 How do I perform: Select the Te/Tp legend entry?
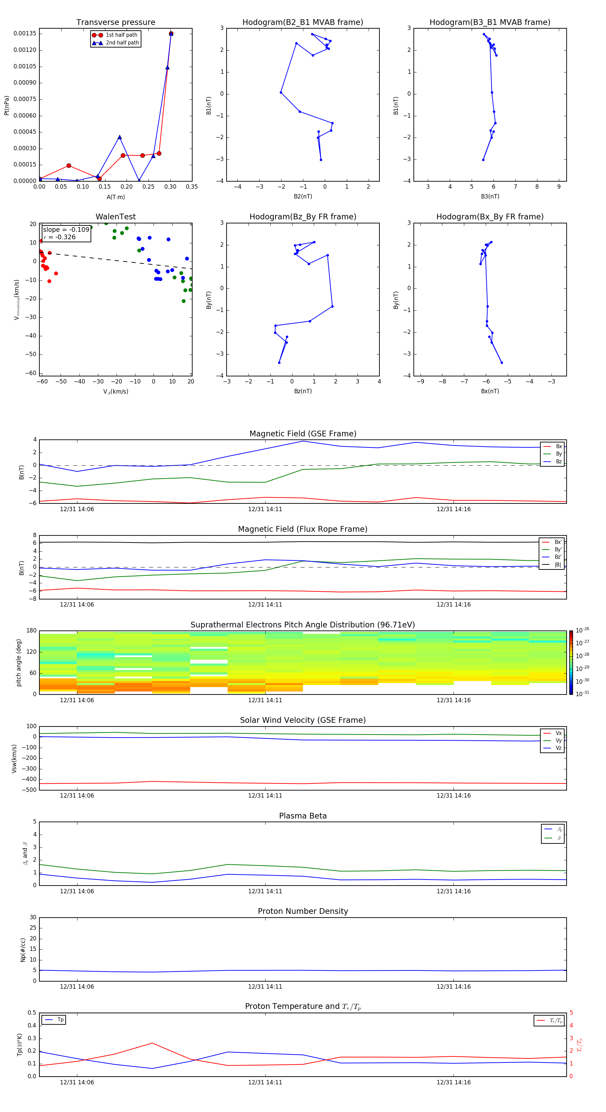point(549,1021)
